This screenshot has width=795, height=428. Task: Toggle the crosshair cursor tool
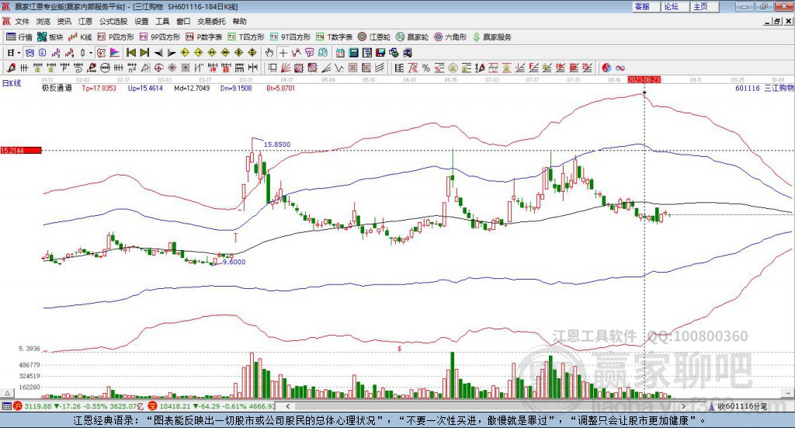tap(283, 53)
